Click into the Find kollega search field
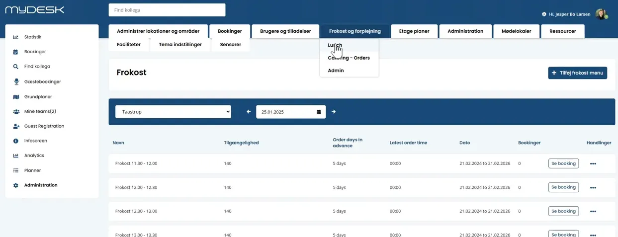The image size is (618, 237). coord(167,10)
